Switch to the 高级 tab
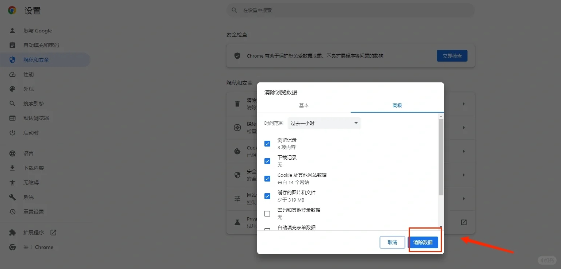Screen dimensions: 561x269 (397, 105)
